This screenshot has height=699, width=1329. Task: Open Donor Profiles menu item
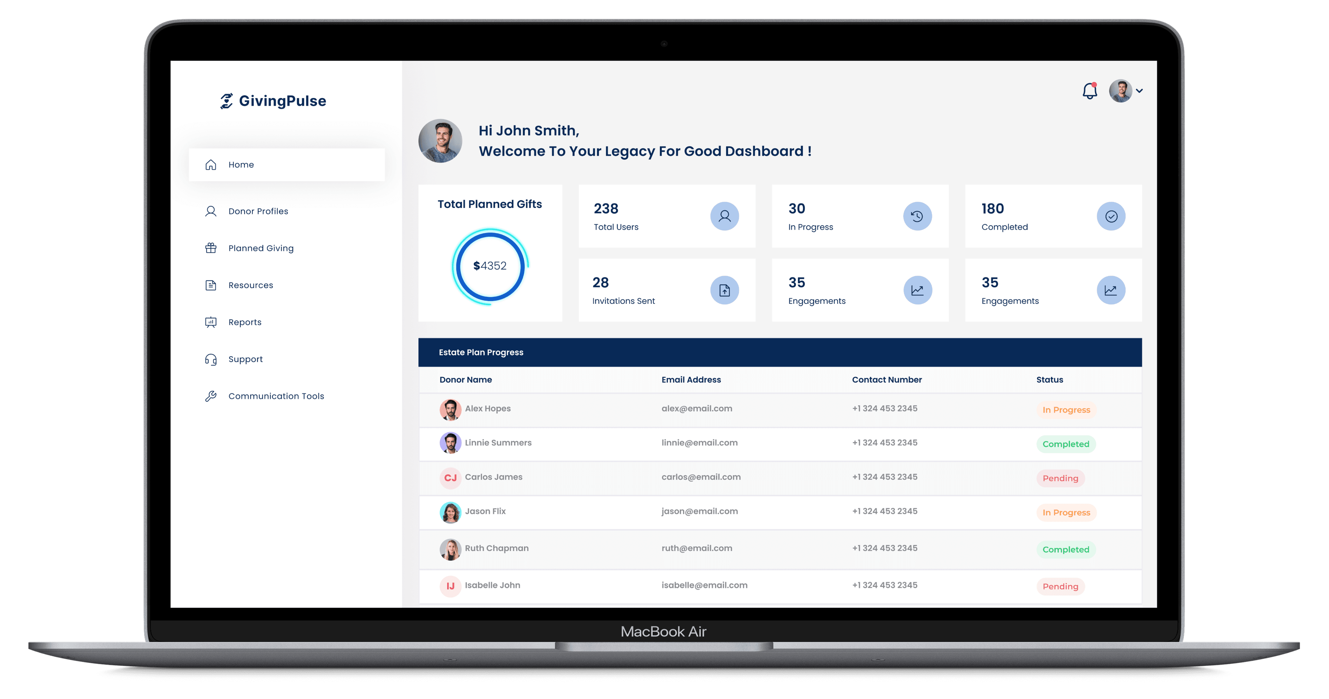pos(258,211)
